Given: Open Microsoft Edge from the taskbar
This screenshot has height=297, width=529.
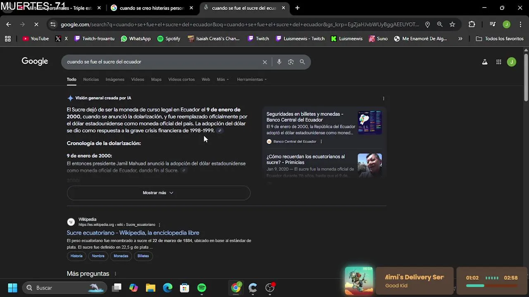Looking at the screenshot, I should pyautogui.click(x=167, y=288).
